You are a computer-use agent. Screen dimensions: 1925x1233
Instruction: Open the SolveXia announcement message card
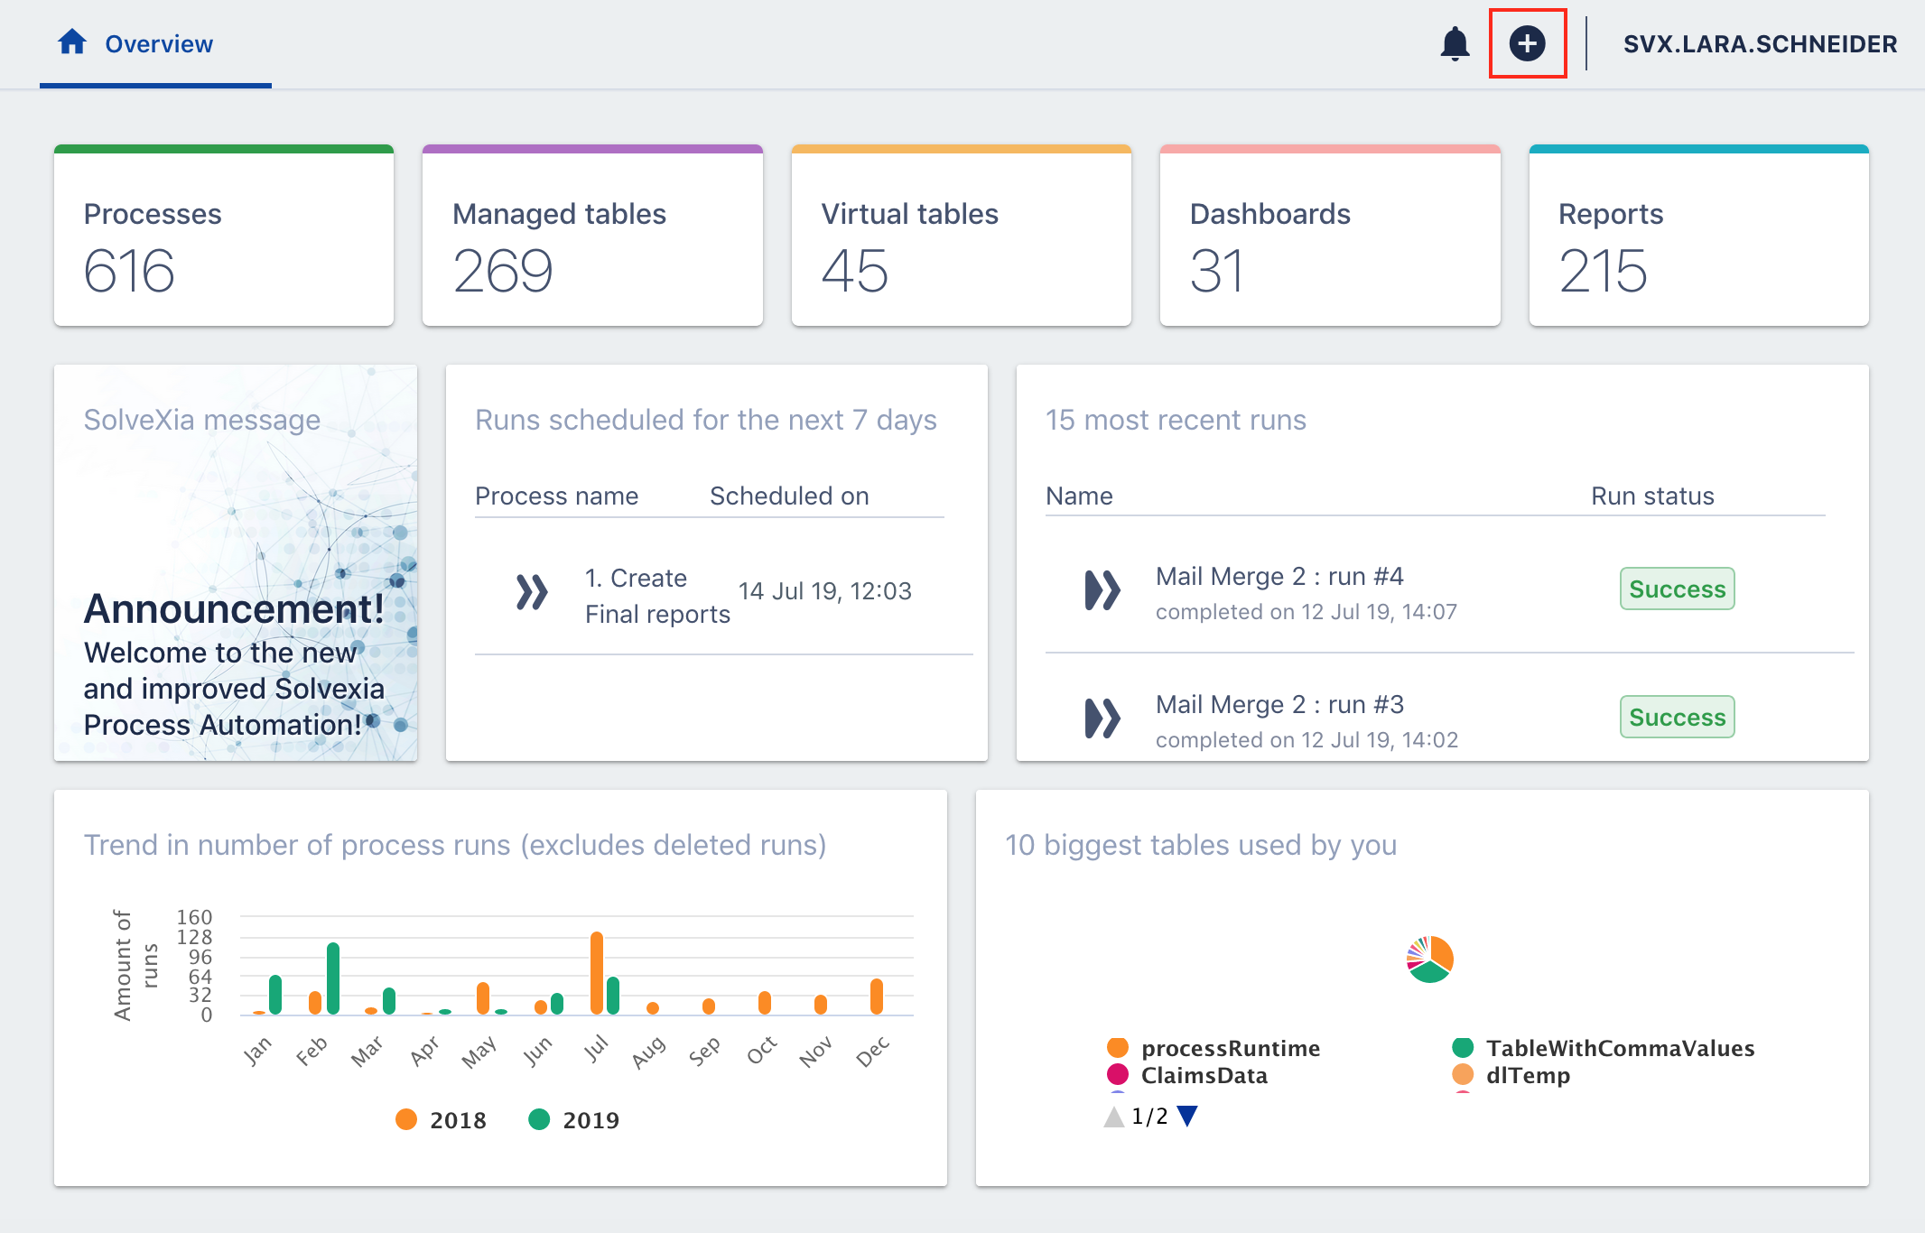coord(235,560)
